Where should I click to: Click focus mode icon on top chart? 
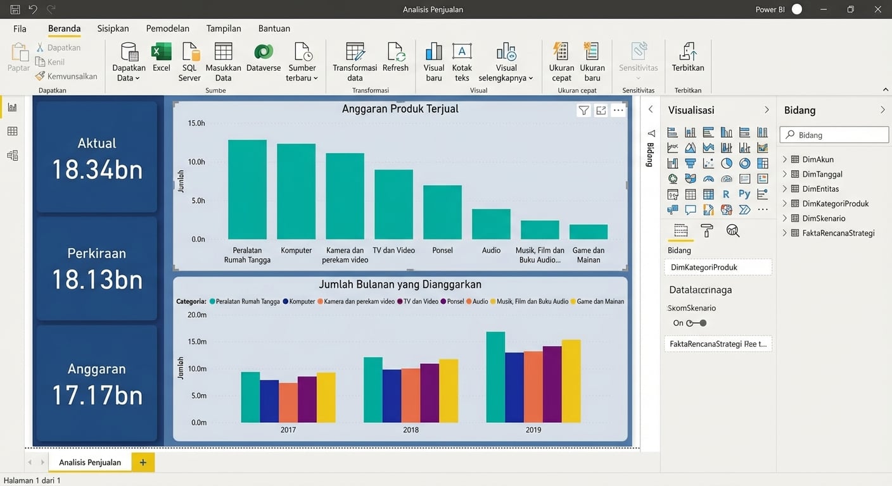coord(601,111)
